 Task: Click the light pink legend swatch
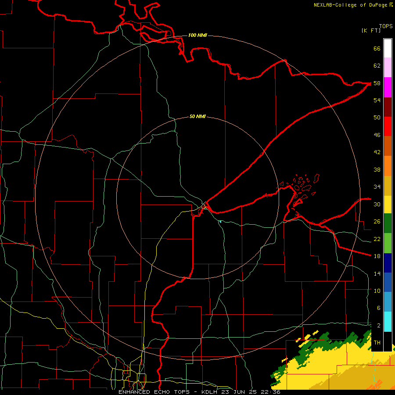[388, 68]
